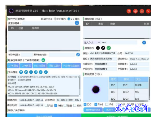
Task: Click the 格式 column header in image table
Action: 113,79
